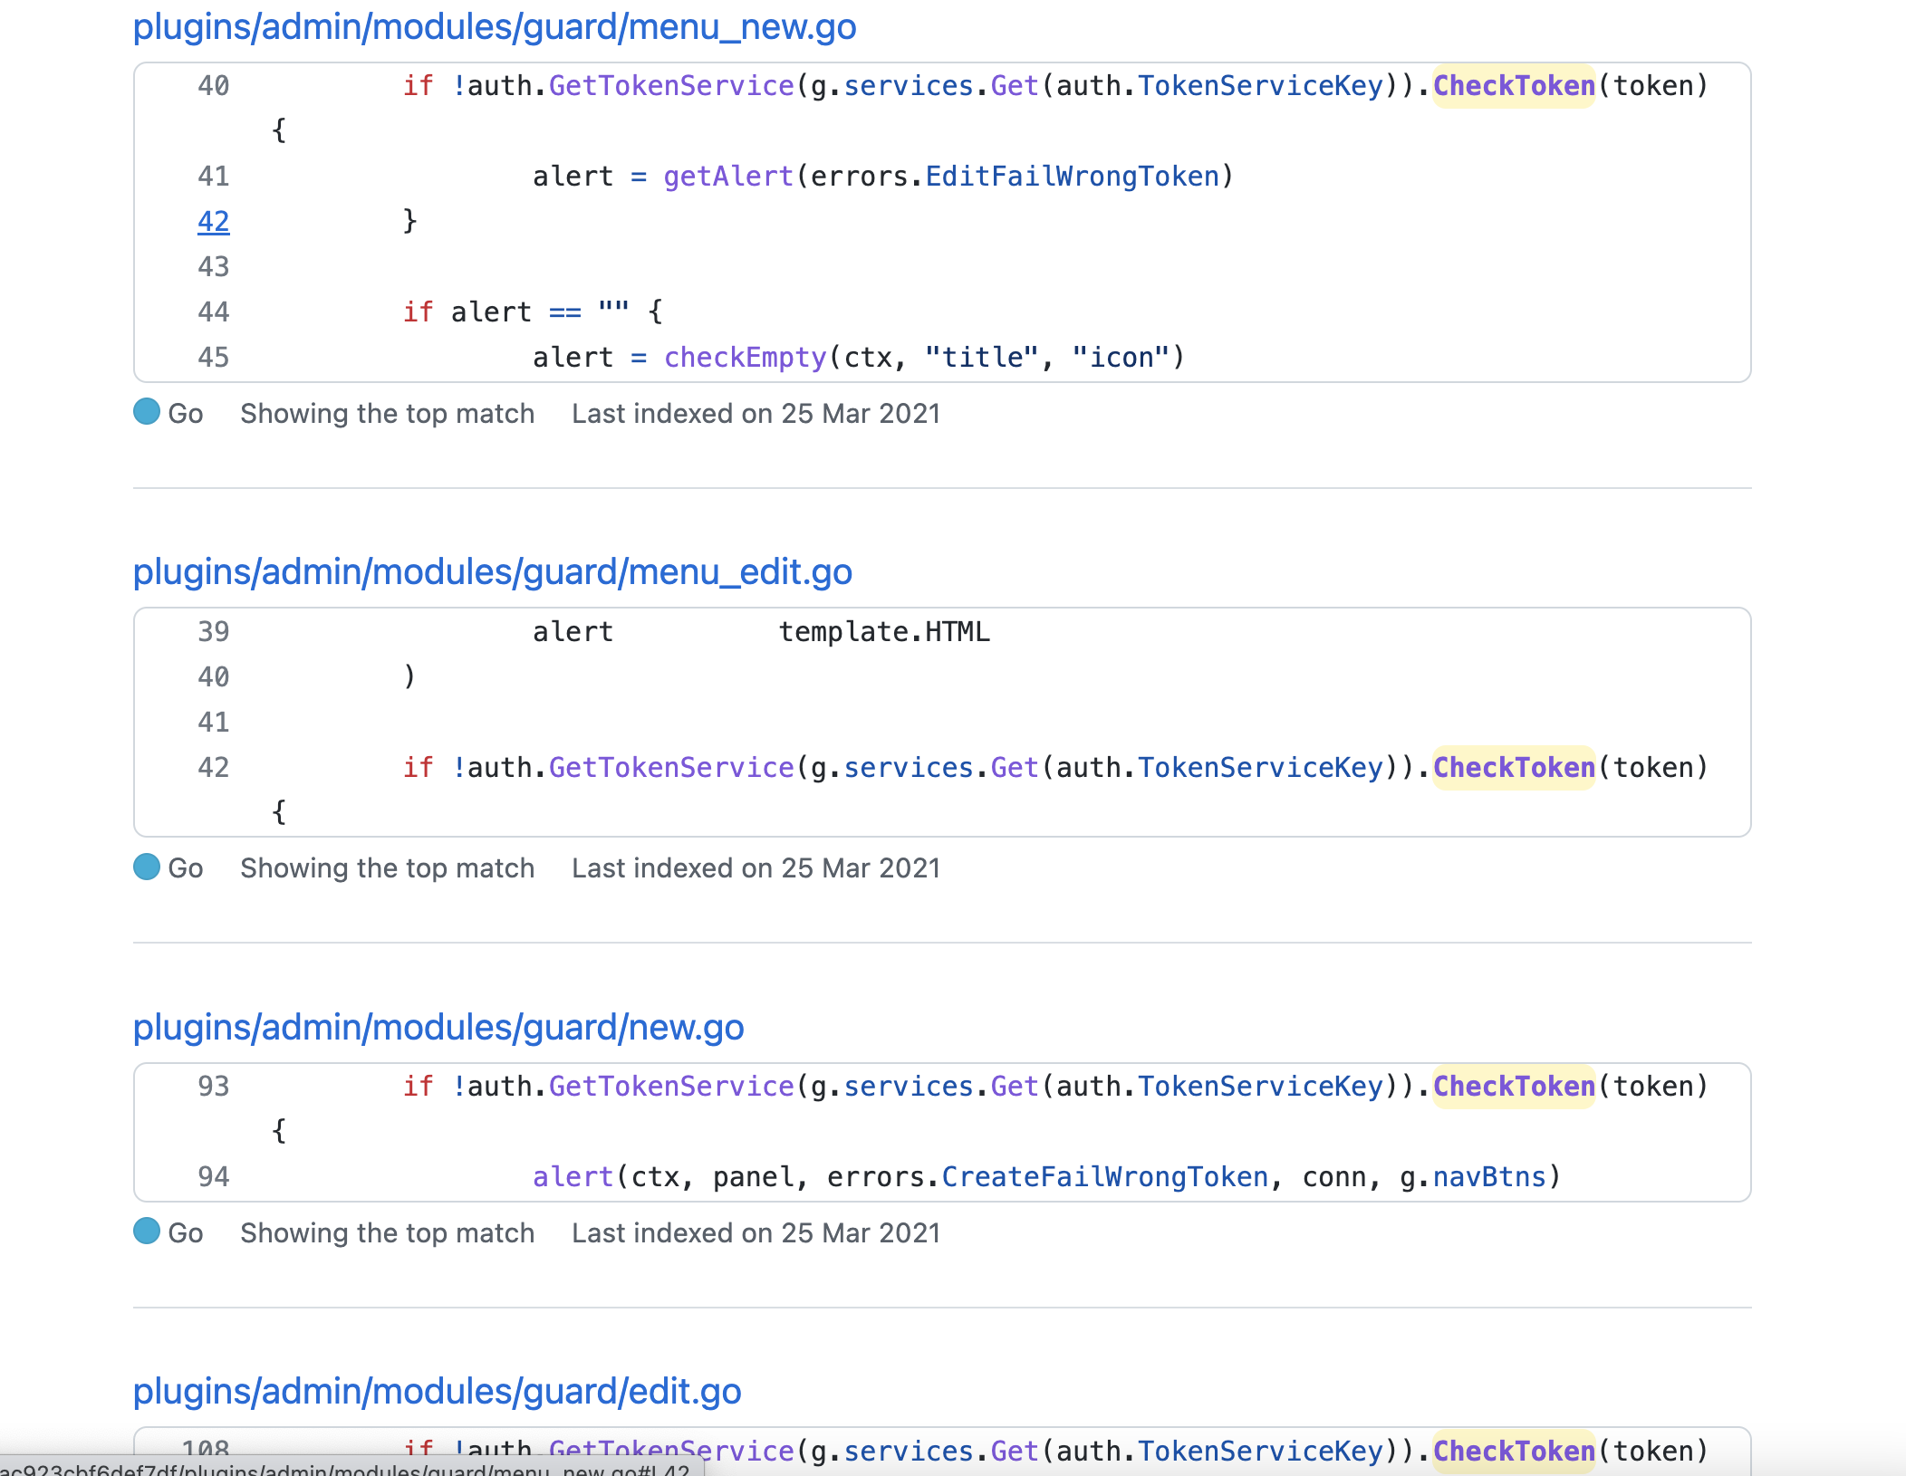Click the highlighted CheckToken match in menu_edit.go
Image resolution: width=1906 pixels, height=1476 pixels.
tap(1513, 768)
